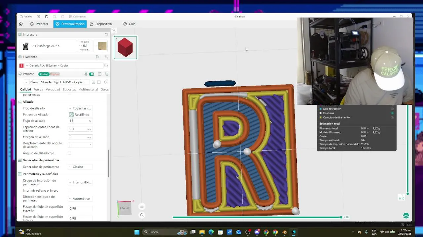Click the Margen de alisado input field
This screenshot has height=237, width=423.
[80, 137]
